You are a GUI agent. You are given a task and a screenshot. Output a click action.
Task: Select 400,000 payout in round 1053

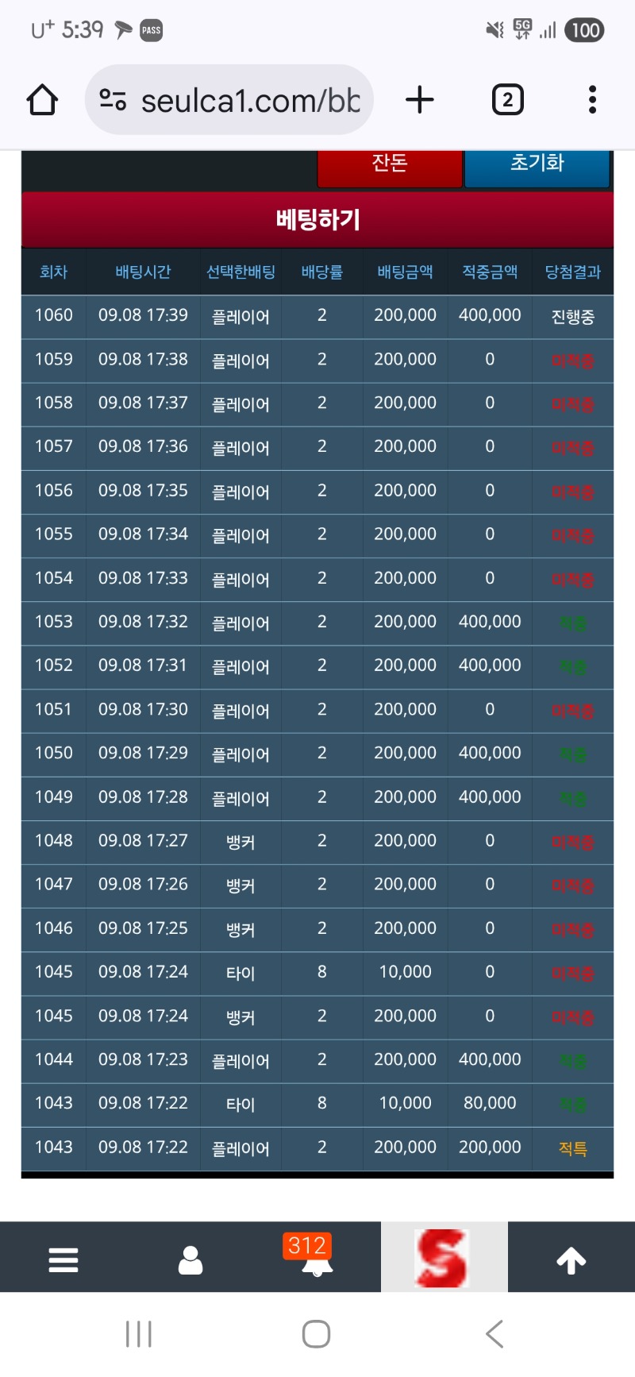[x=490, y=622]
